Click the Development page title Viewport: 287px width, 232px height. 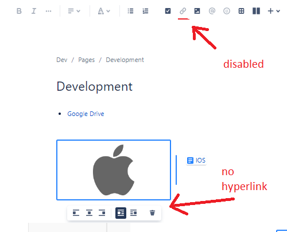95,87
